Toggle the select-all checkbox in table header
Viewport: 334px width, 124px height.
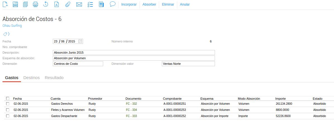tap(8, 99)
